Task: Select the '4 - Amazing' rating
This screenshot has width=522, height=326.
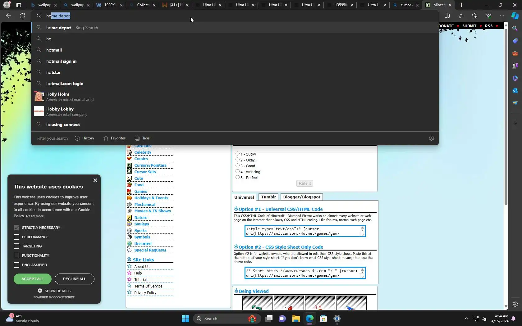Action: 237,171
